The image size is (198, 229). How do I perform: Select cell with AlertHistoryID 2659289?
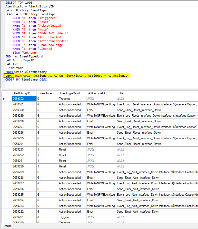coord(24,172)
